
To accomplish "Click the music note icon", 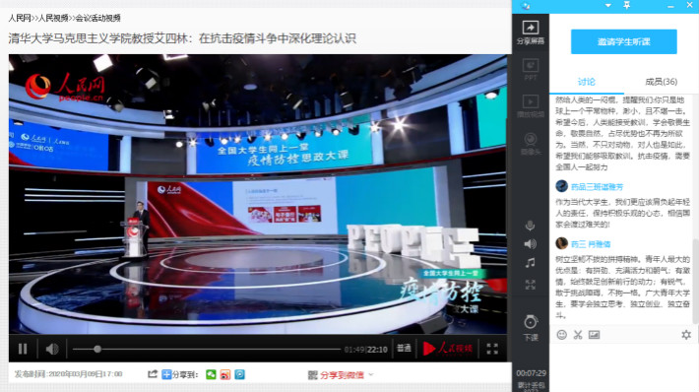I will tap(530, 263).
